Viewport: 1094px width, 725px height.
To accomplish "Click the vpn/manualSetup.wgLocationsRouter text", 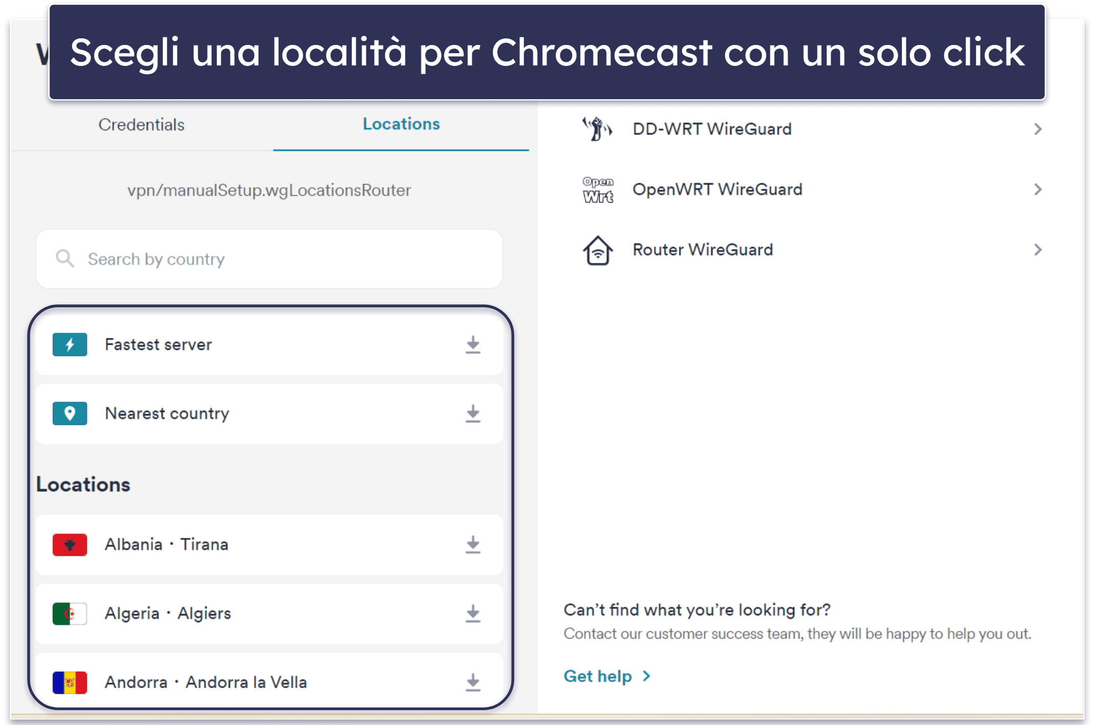I will tap(269, 190).
